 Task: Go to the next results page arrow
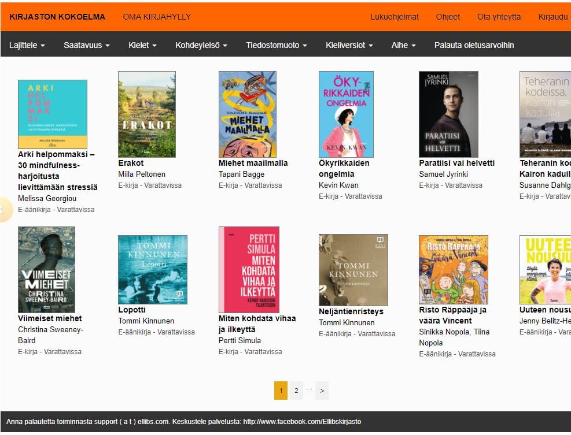point(322,391)
